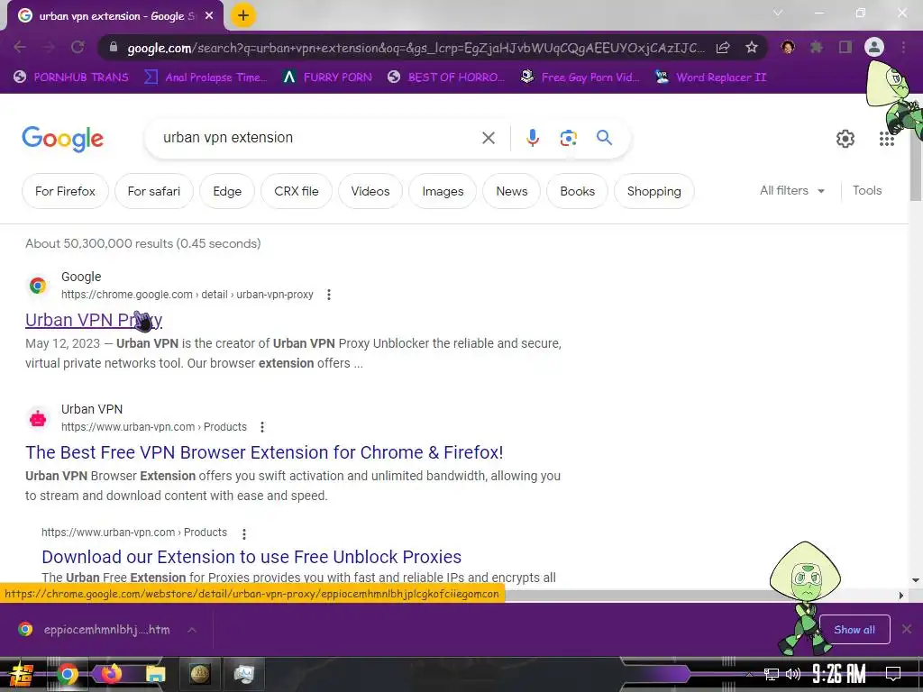
Task: Switch to Images results
Action: click(x=443, y=191)
